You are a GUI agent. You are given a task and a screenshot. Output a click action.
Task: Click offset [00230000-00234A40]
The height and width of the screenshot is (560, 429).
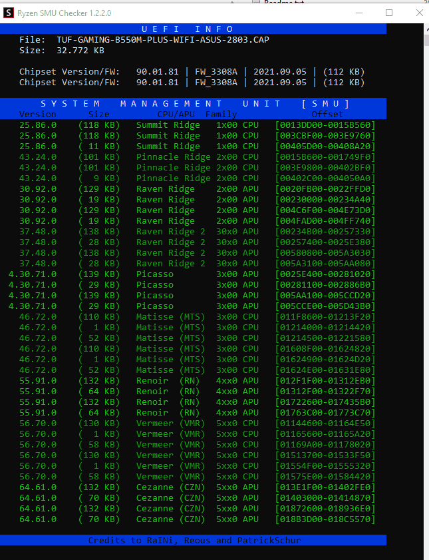point(325,200)
